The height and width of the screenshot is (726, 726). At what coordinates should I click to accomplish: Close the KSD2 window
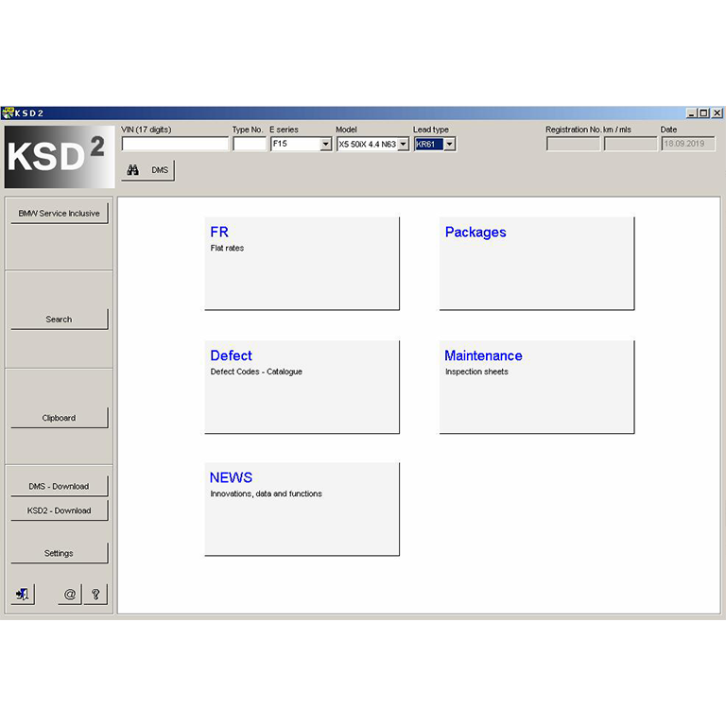(x=717, y=113)
